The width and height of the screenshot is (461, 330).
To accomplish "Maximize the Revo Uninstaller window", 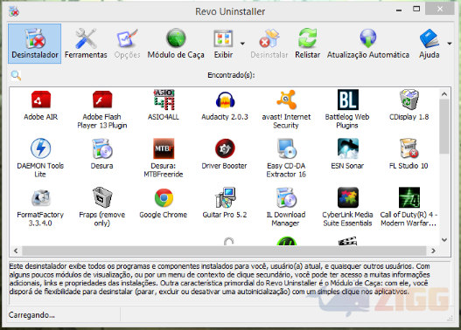I will 416,9.
